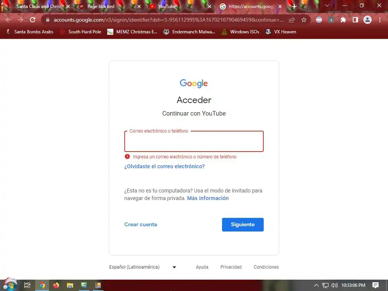Open the network icon in system tray
The height and width of the screenshot is (291, 388).
click(325, 285)
